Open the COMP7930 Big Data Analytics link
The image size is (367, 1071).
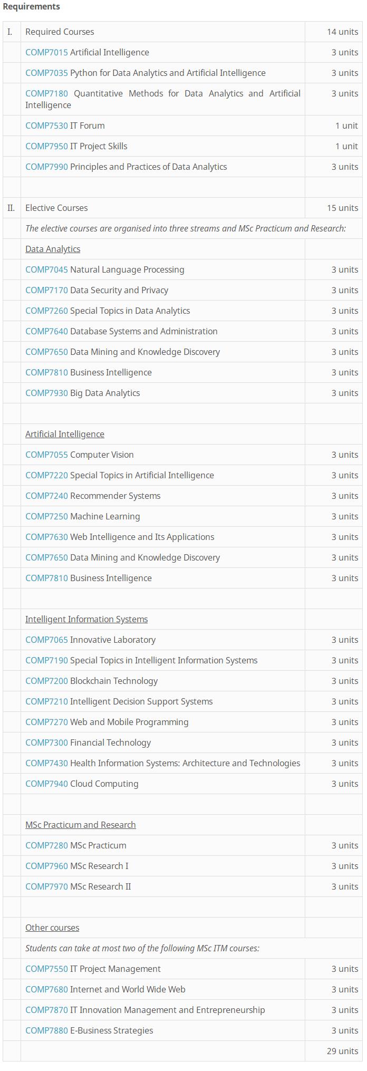46,393
